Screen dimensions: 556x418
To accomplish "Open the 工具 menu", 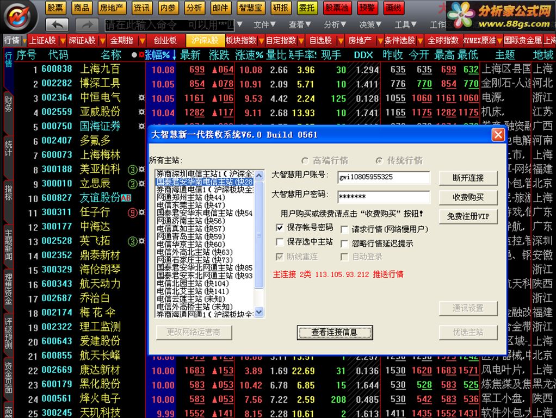I will 406,25.
